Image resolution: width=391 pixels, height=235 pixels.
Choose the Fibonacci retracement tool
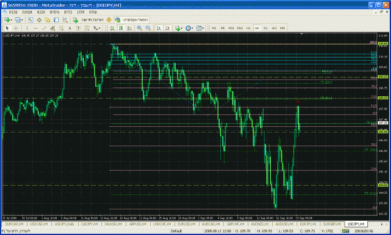(61, 28)
